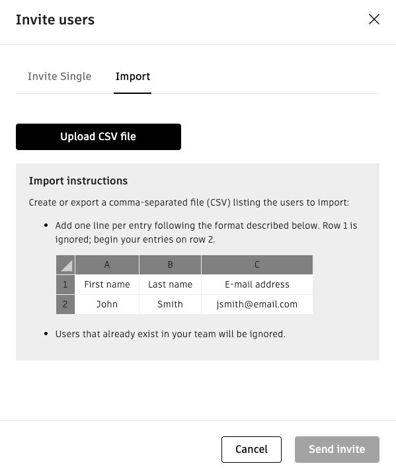This screenshot has height=476, width=396.
Task: Click the Last name cell
Action: pos(170,284)
